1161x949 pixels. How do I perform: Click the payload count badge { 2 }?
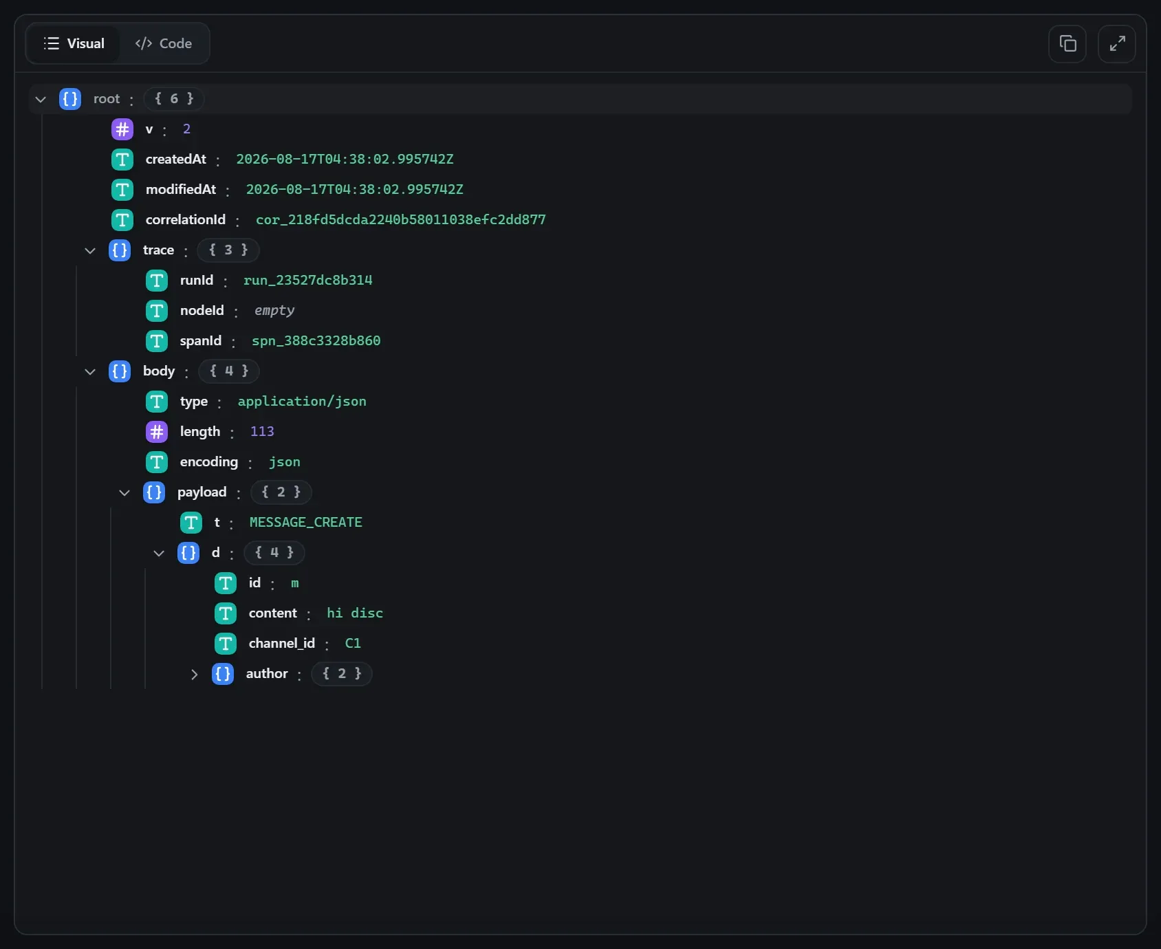tap(281, 492)
